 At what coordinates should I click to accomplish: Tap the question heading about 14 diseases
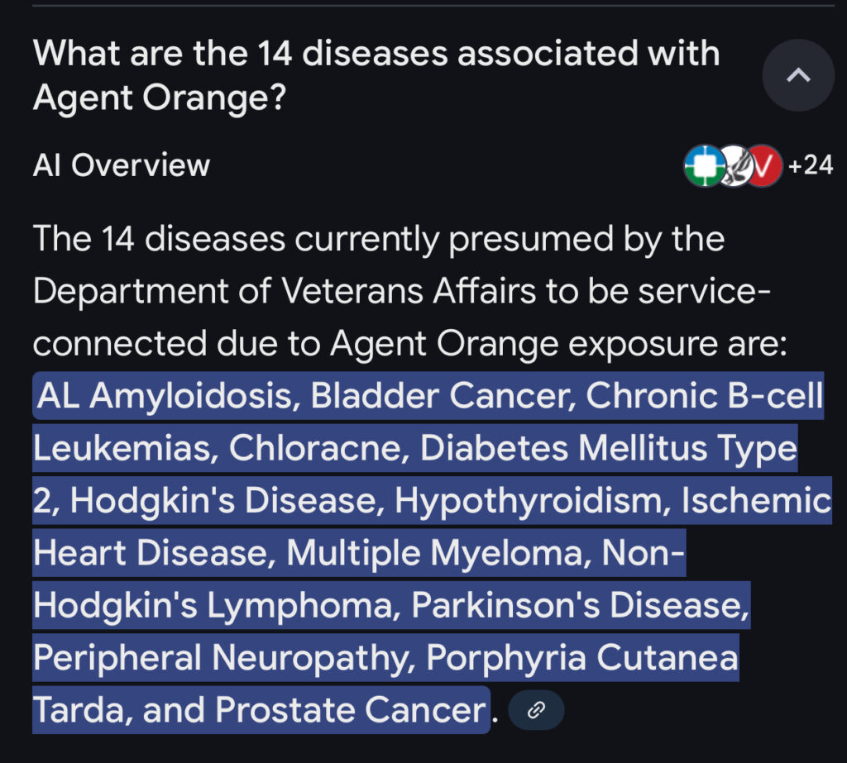click(x=376, y=76)
